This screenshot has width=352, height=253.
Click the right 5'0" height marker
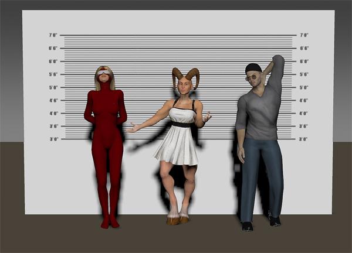303,87
